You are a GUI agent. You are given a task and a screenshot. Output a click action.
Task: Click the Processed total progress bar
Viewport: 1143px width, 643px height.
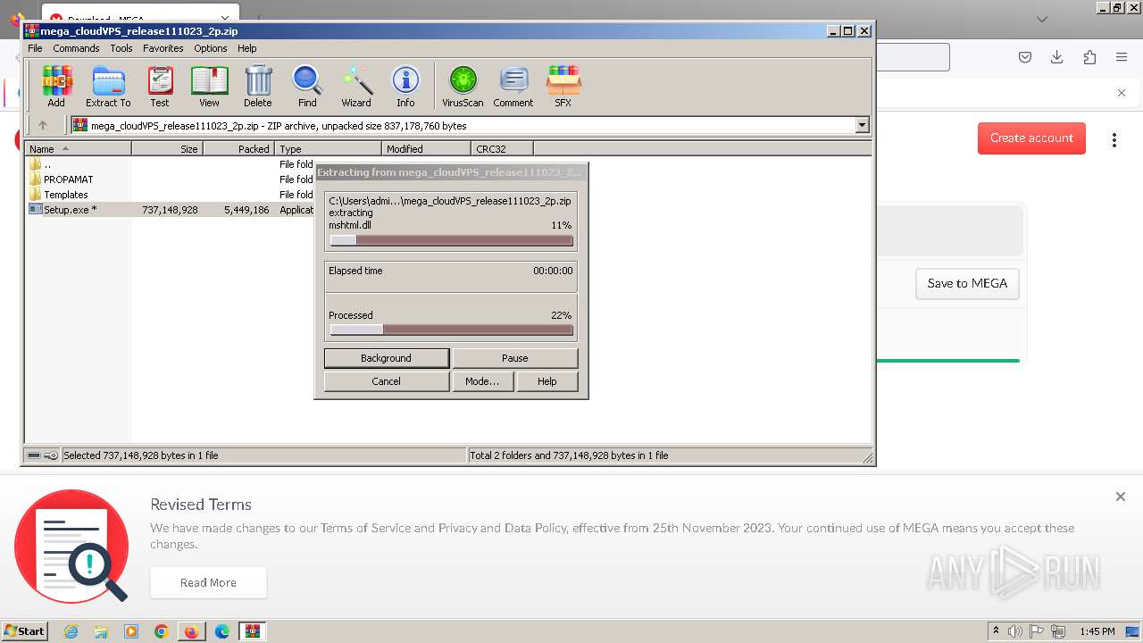(x=451, y=330)
